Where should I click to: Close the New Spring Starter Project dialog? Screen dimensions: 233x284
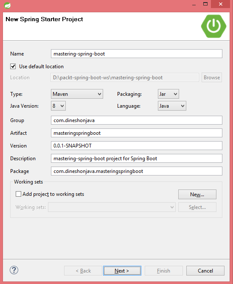click(221, 4)
